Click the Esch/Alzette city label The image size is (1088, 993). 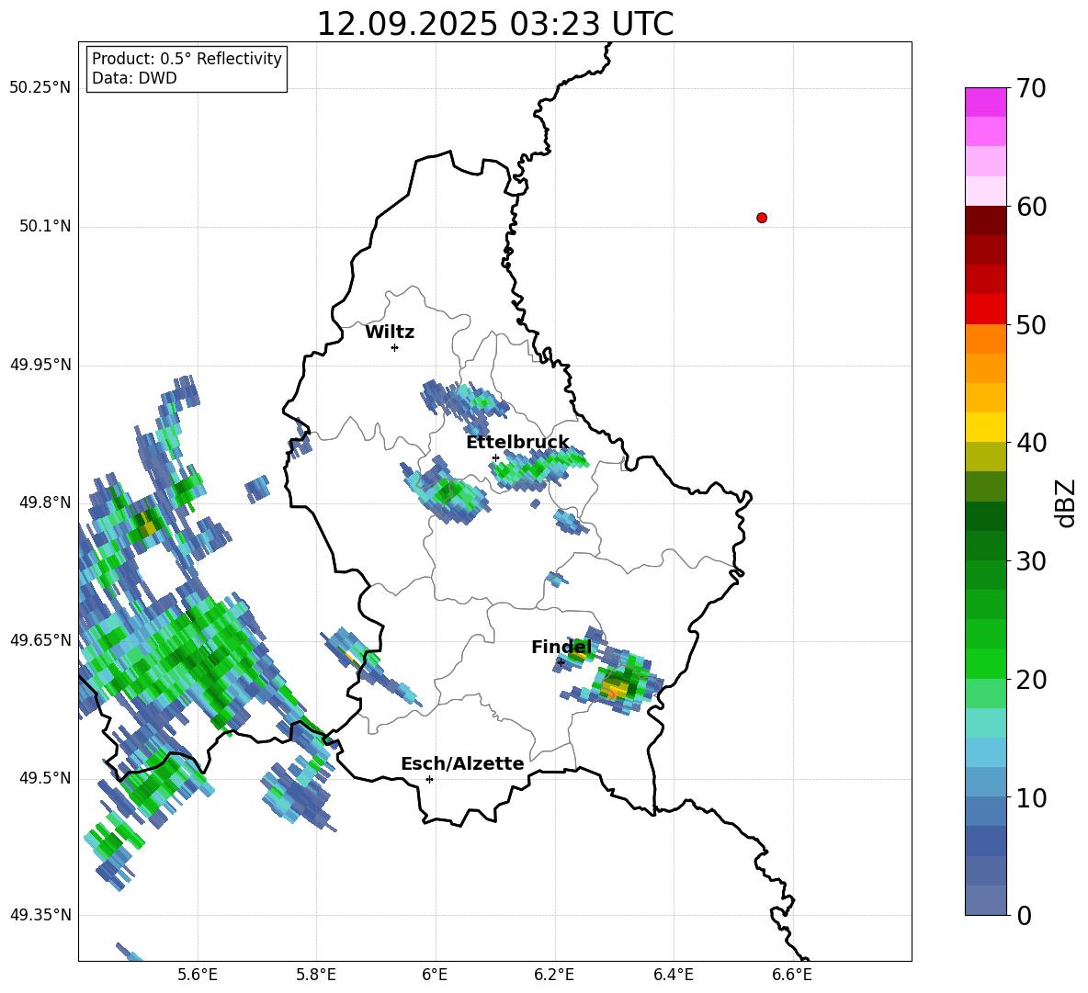pyautogui.click(x=462, y=763)
